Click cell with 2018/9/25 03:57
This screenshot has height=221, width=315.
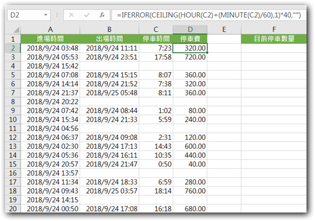point(109,190)
